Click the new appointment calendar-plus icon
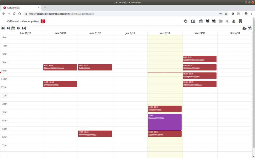Screen dimensions: 255x158 (250, 28)
